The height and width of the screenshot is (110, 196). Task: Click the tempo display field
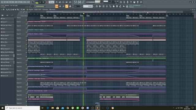tap(51, 2)
